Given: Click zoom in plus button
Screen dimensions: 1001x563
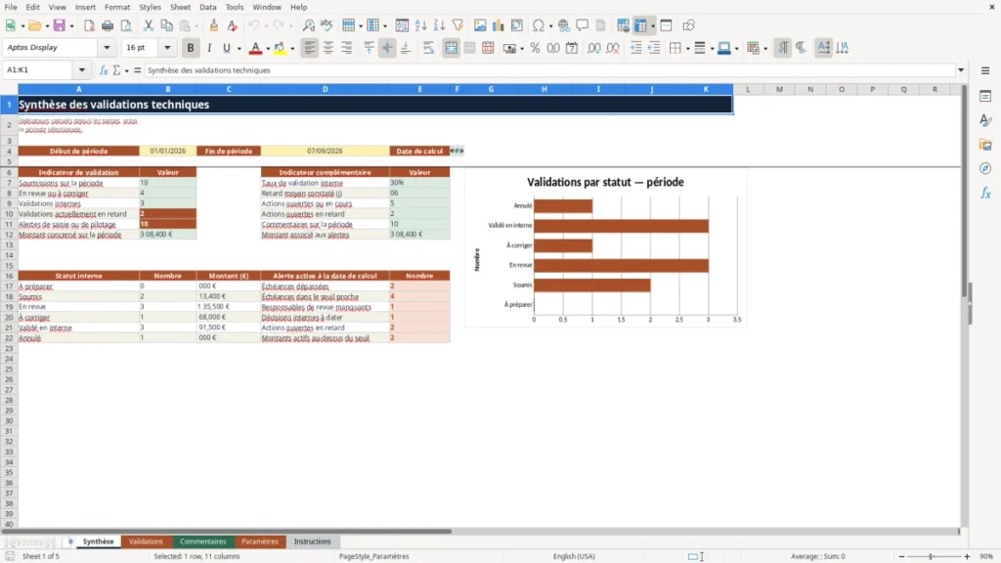Looking at the screenshot, I should pos(967,556).
